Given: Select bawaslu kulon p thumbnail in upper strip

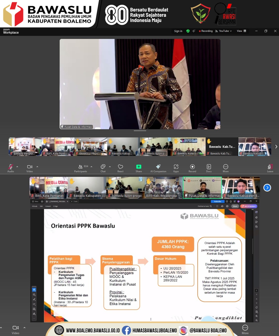Looking at the screenshot, I should coord(156,147).
